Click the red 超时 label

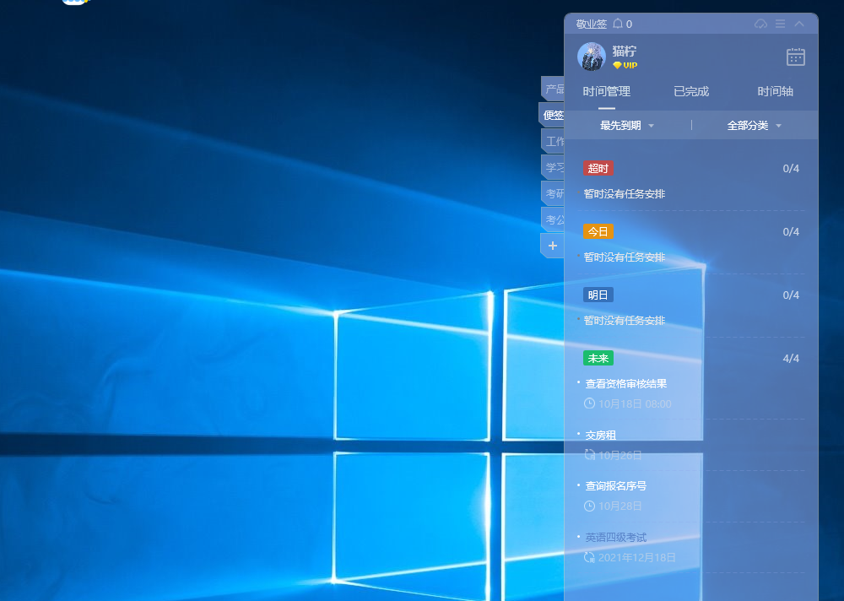[598, 168]
